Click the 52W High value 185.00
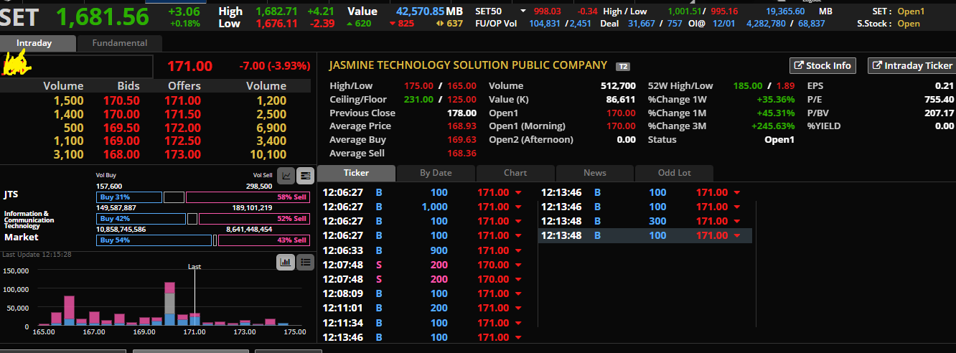 [748, 85]
